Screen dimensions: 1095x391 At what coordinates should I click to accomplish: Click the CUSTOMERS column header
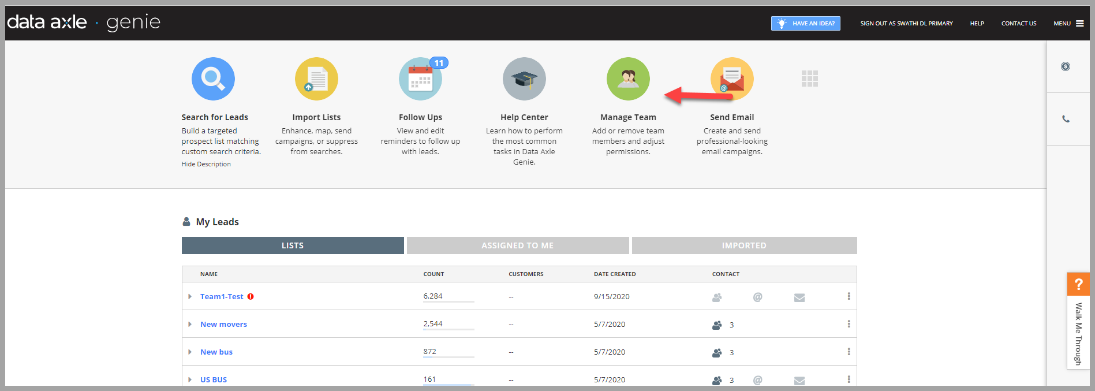[526, 274]
